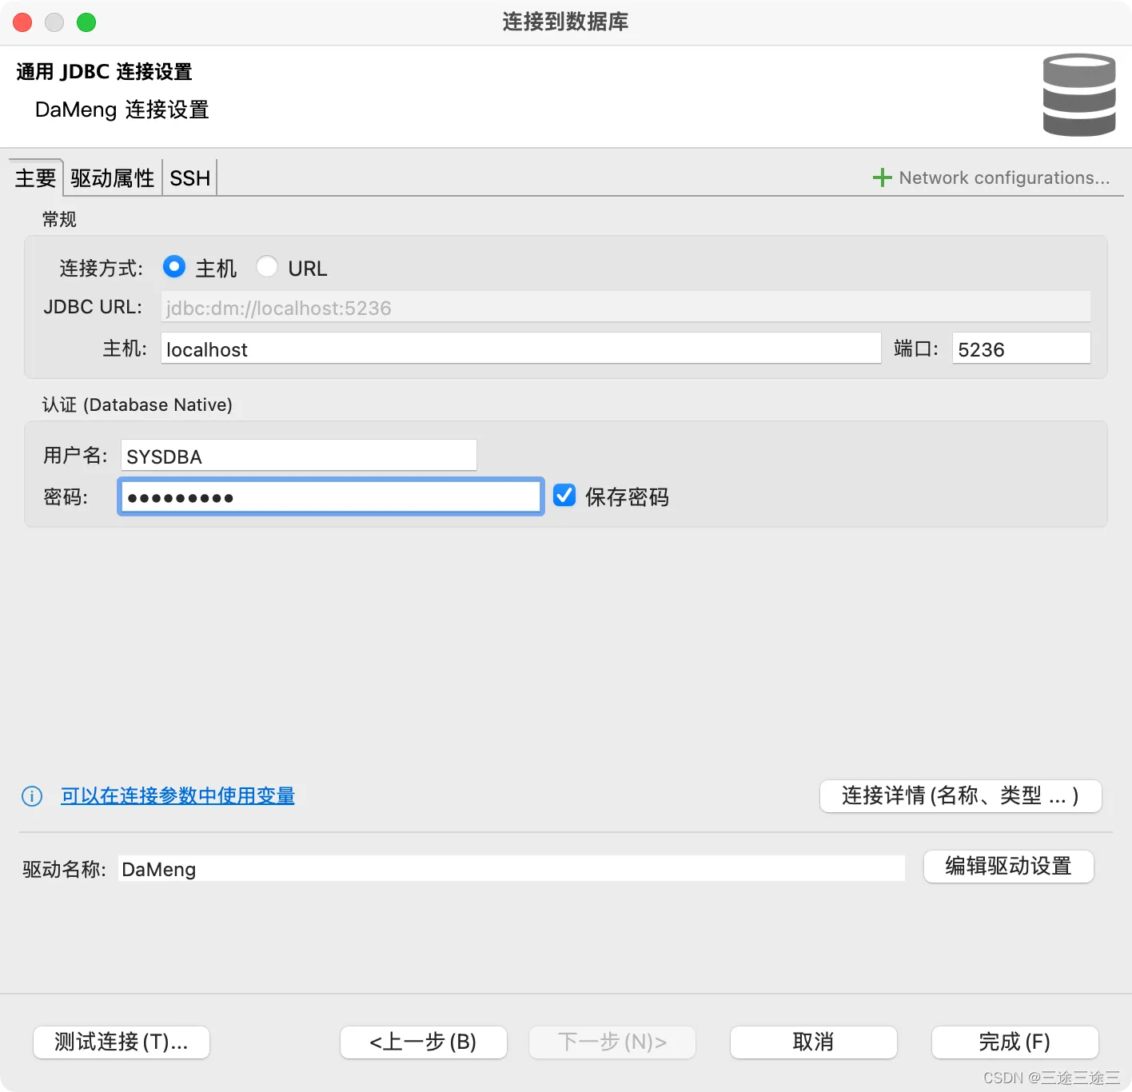Viewport: 1132px width, 1092px height.
Task: Open 编辑驱动设置 driver settings
Action: click(x=1008, y=867)
